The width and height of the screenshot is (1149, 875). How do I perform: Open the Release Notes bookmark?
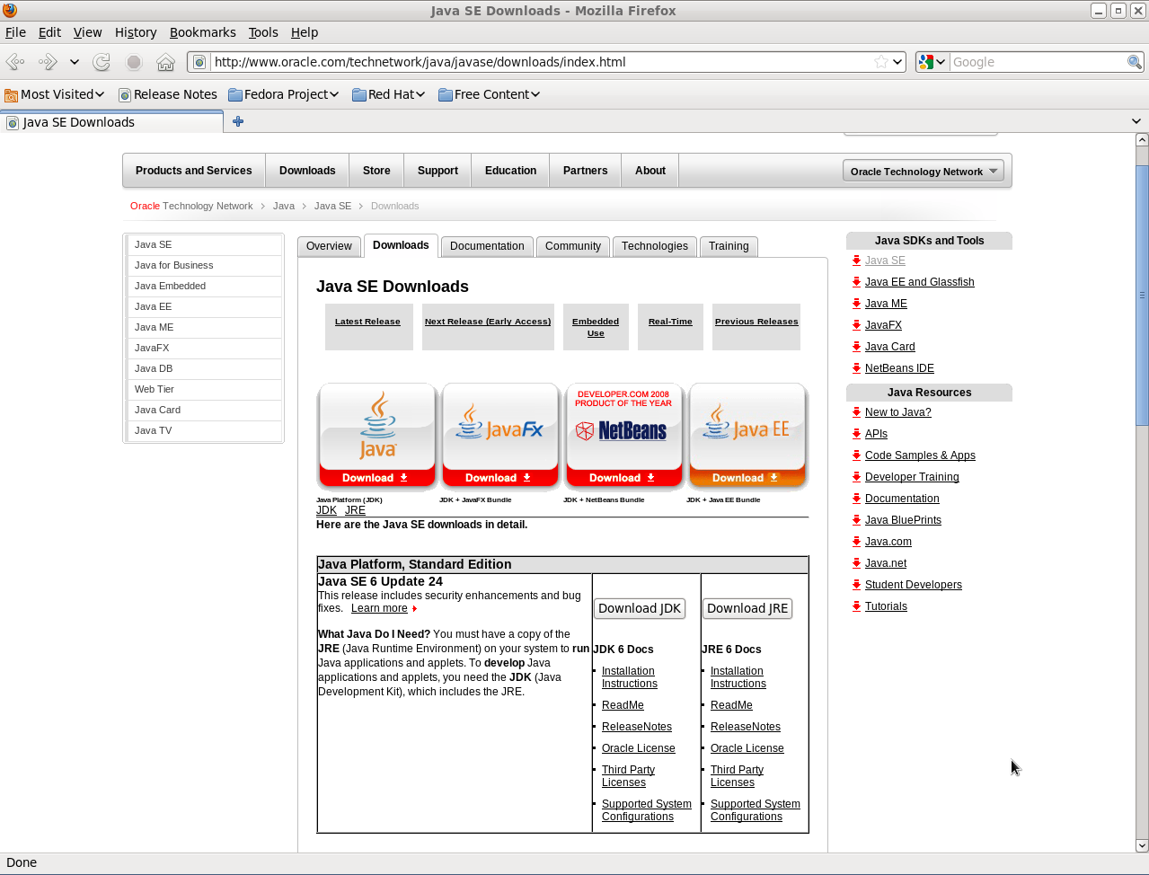168,94
